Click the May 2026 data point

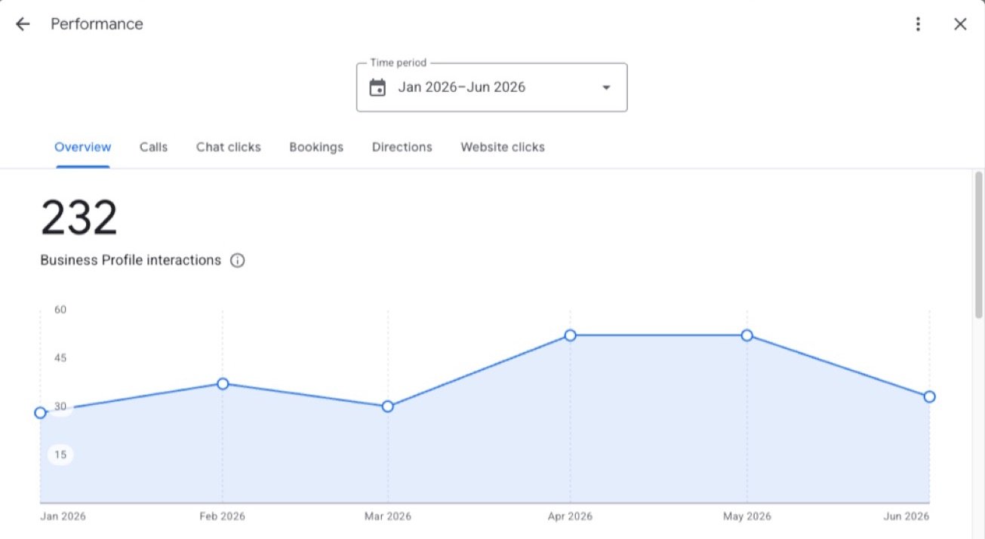[747, 335]
